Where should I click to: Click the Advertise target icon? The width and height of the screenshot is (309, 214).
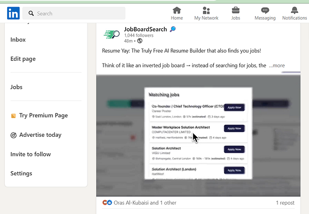point(13,135)
